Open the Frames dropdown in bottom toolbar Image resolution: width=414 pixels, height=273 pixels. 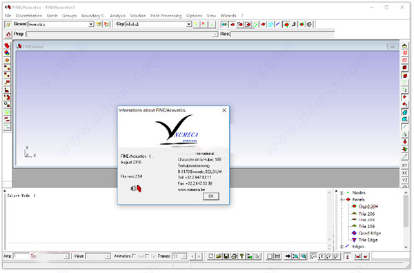[x=184, y=256]
